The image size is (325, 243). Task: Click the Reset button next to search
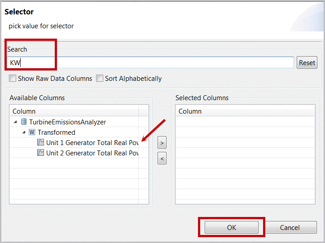tap(307, 63)
